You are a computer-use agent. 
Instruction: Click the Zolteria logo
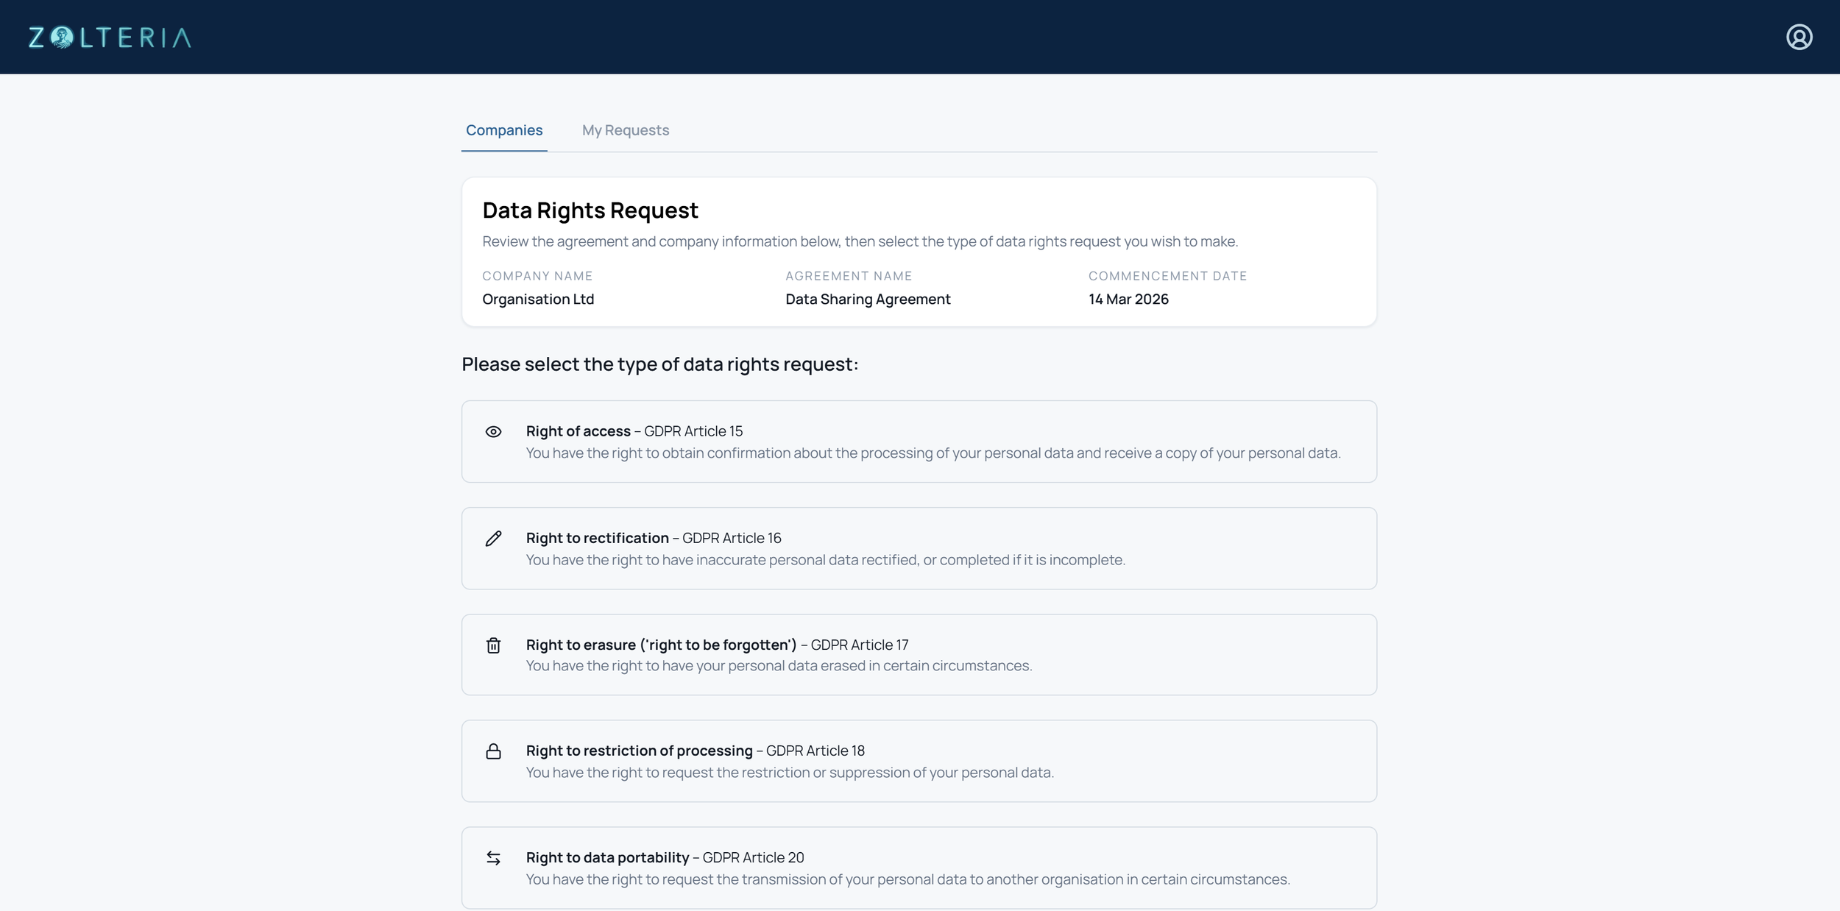click(x=110, y=38)
